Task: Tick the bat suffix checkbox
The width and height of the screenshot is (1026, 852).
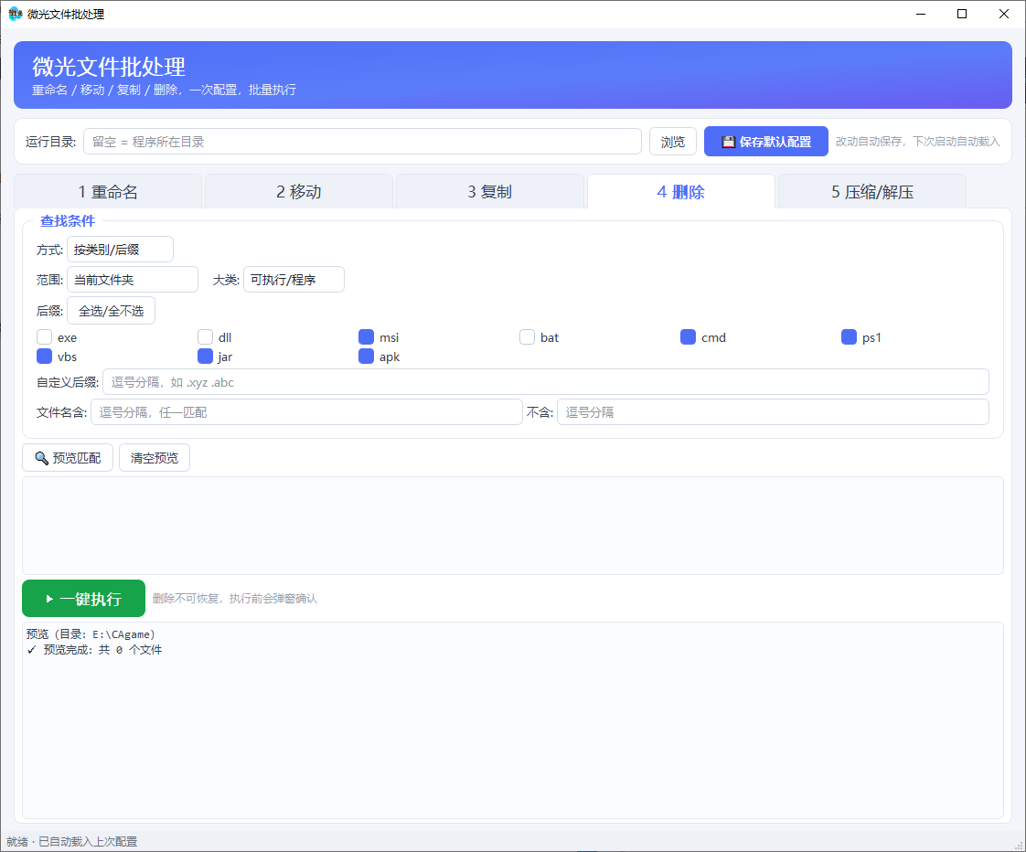Action: (x=528, y=337)
